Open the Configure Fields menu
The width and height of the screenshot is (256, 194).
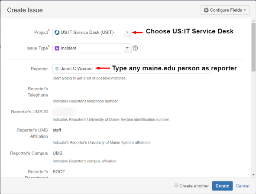pos(225,10)
